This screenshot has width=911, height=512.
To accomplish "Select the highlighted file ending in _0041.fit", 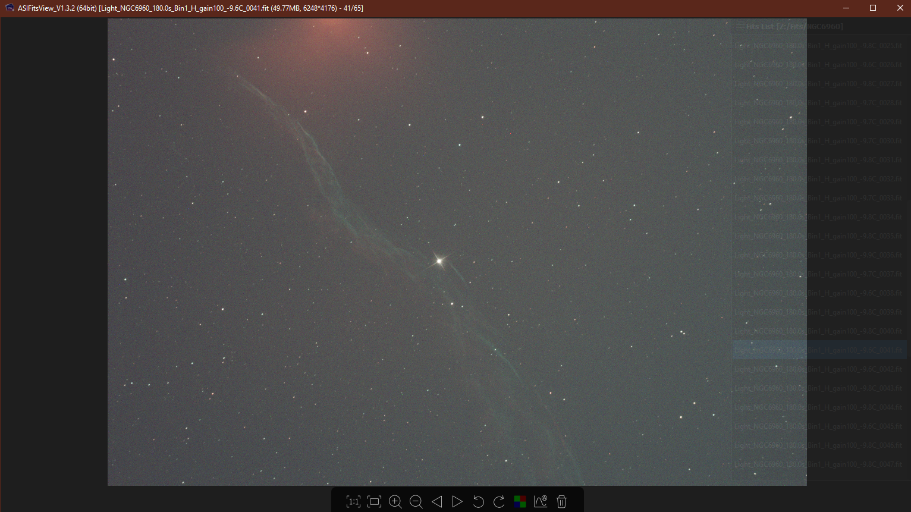I will (x=819, y=350).
